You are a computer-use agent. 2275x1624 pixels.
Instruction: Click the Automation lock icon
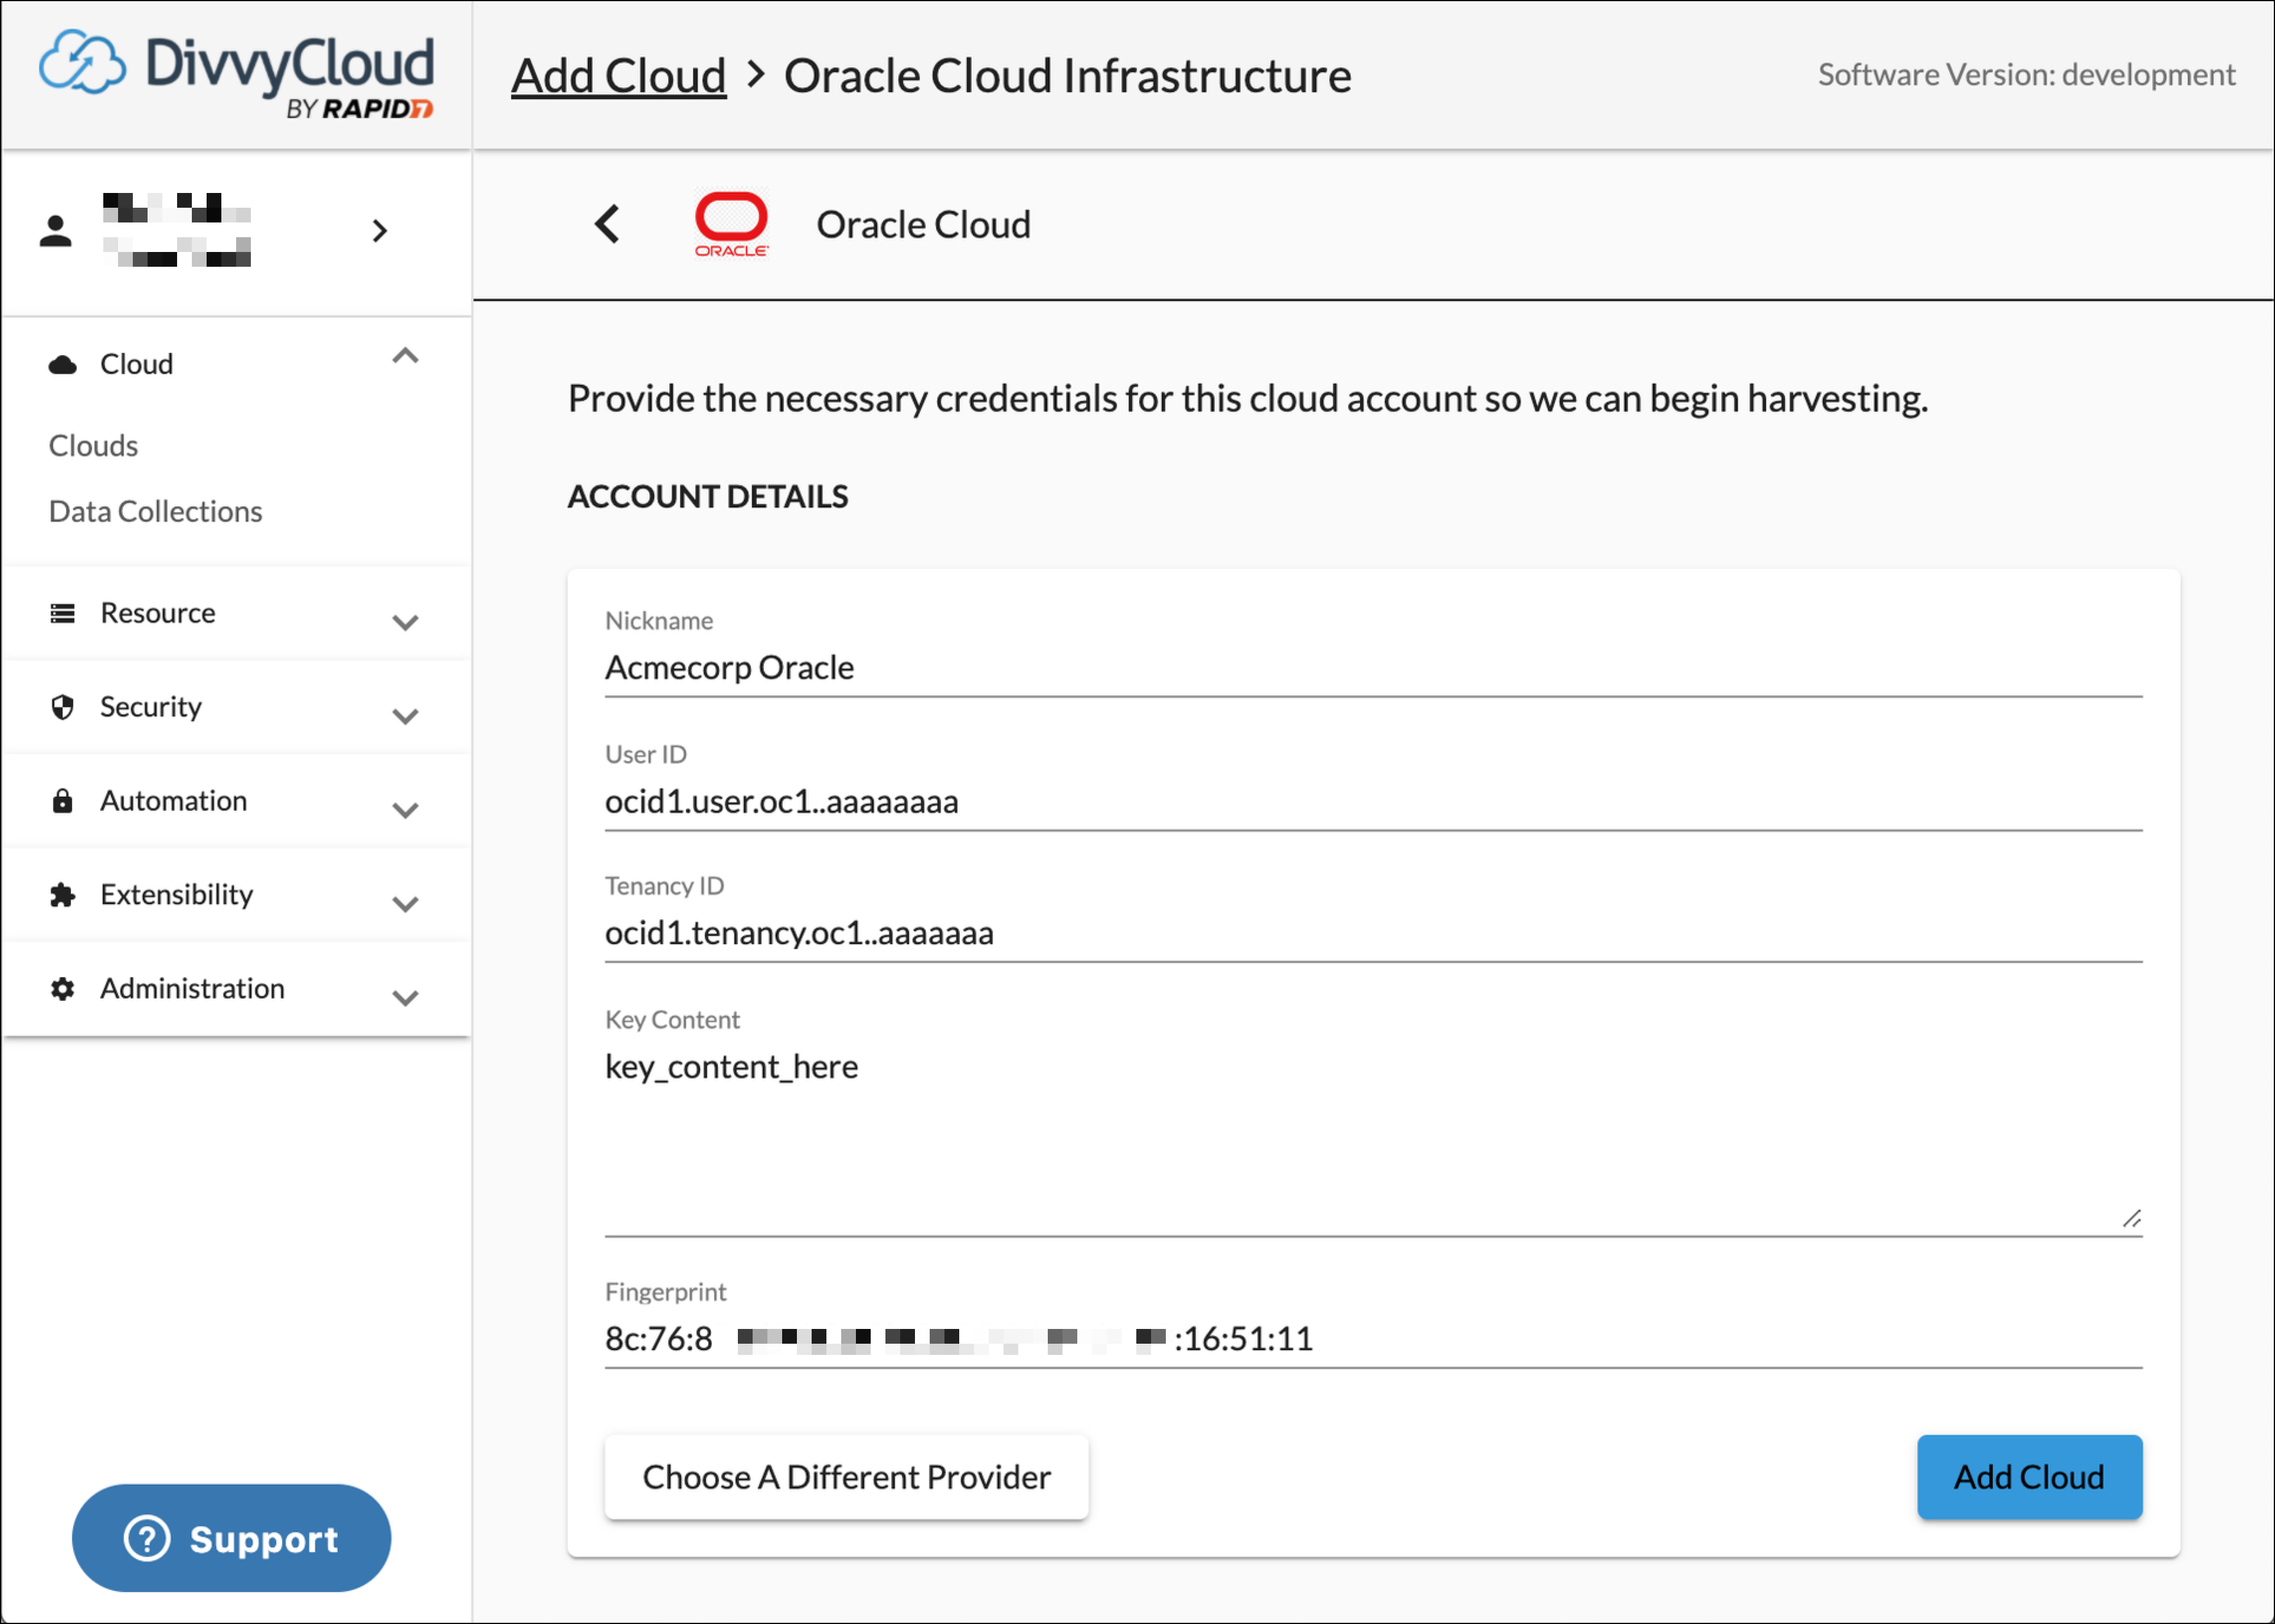tap(63, 800)
